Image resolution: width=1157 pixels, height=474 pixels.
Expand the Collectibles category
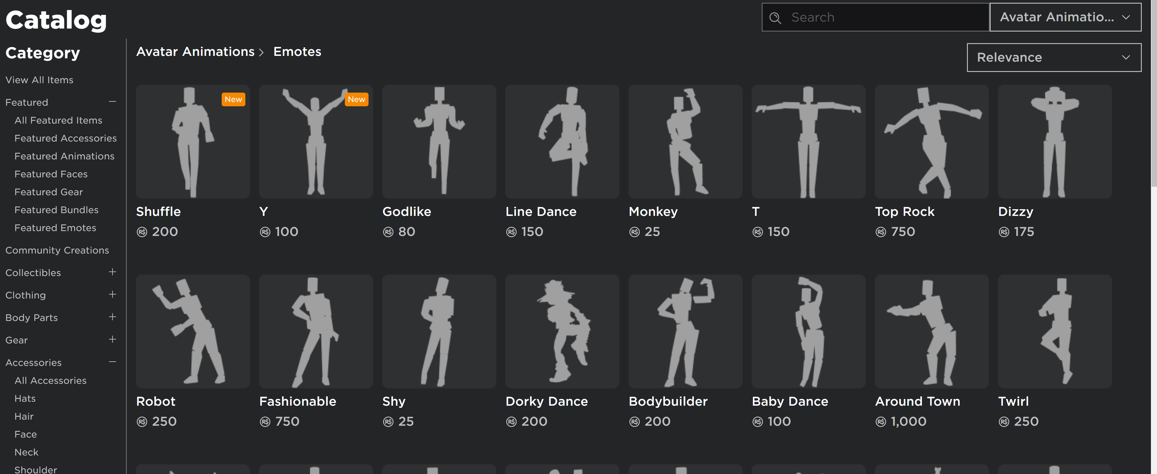coord(112,272)
